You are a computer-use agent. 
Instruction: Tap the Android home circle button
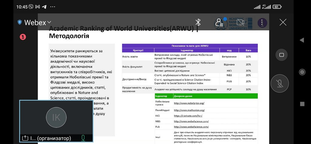(x=302, y=72)
